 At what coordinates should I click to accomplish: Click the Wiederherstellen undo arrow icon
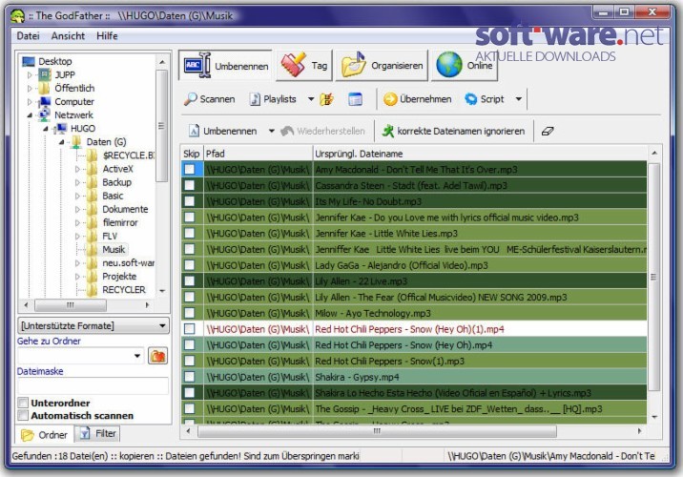(286, 131)
